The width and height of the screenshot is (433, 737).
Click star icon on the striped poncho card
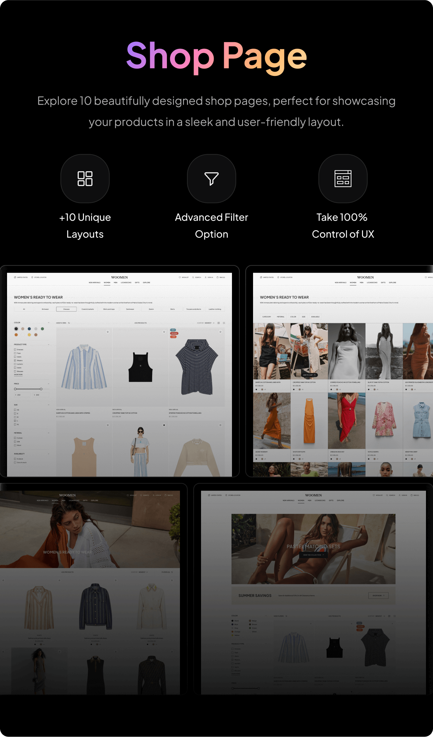pyautogui.click(x=220, y=332)
